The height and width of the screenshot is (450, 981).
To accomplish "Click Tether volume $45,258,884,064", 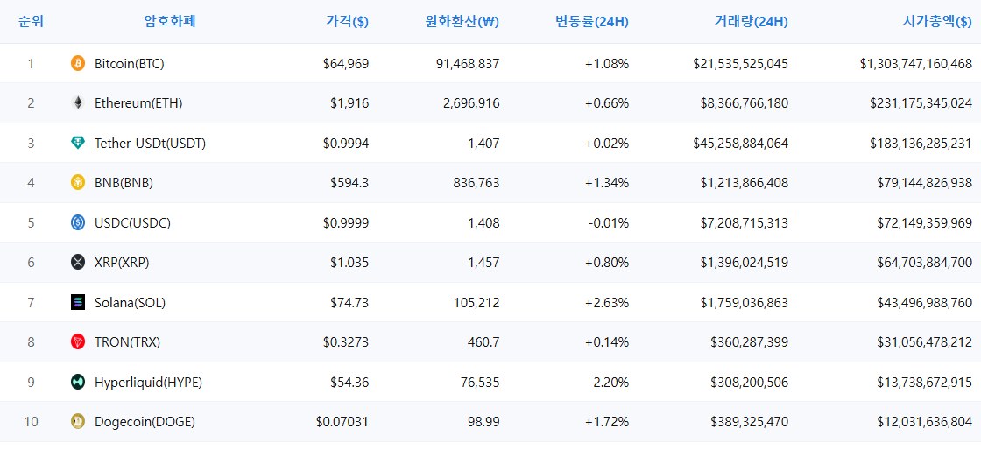I will coord(741,143).
